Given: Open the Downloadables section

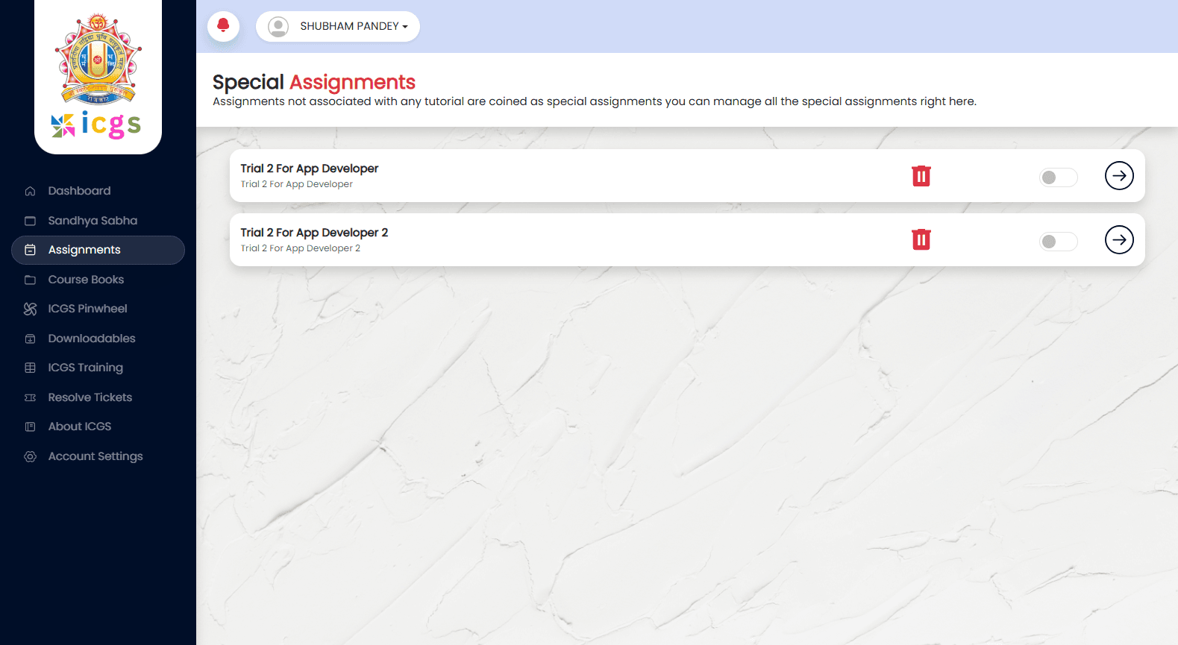Looking at the screenshot, I should (x=92, y=339).
